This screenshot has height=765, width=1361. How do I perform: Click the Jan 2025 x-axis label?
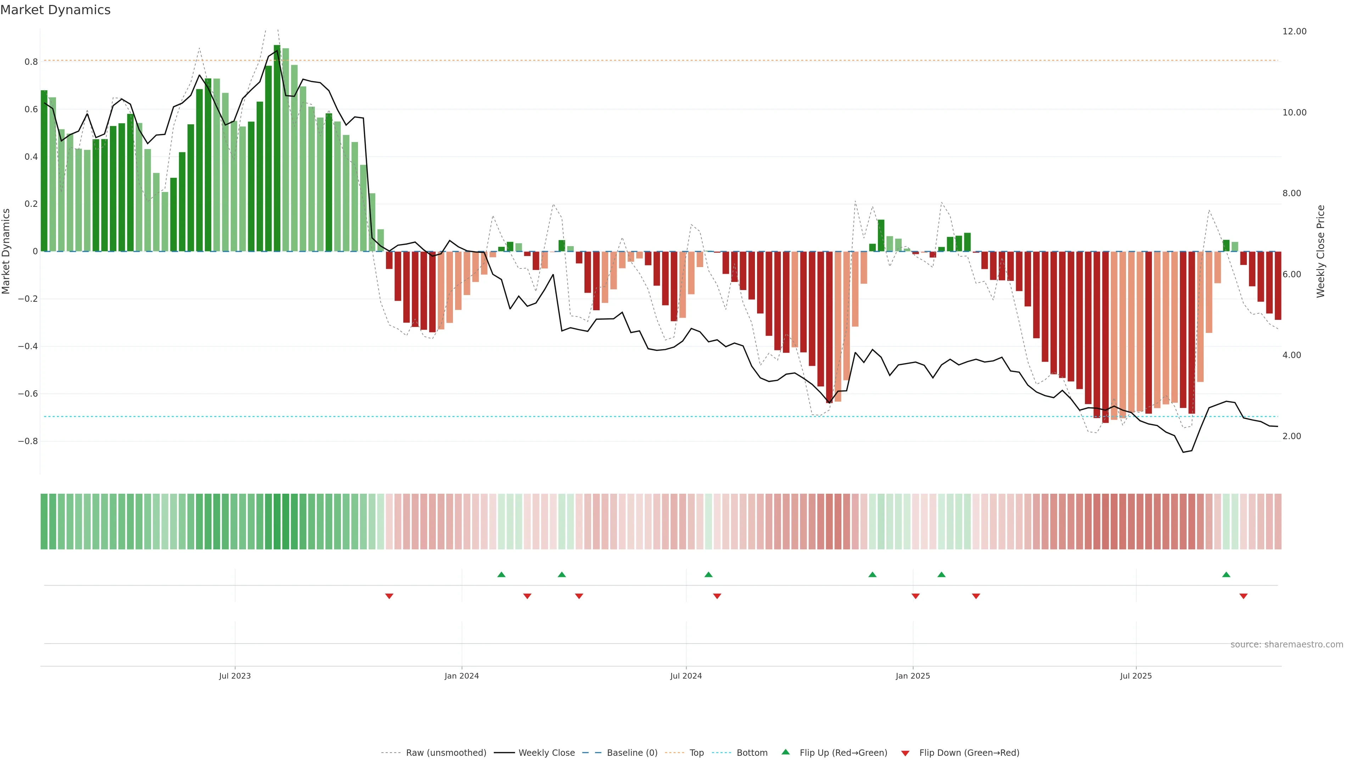[x=913, y=676]
